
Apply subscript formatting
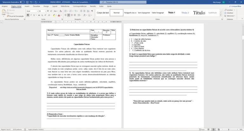[42, 15]
